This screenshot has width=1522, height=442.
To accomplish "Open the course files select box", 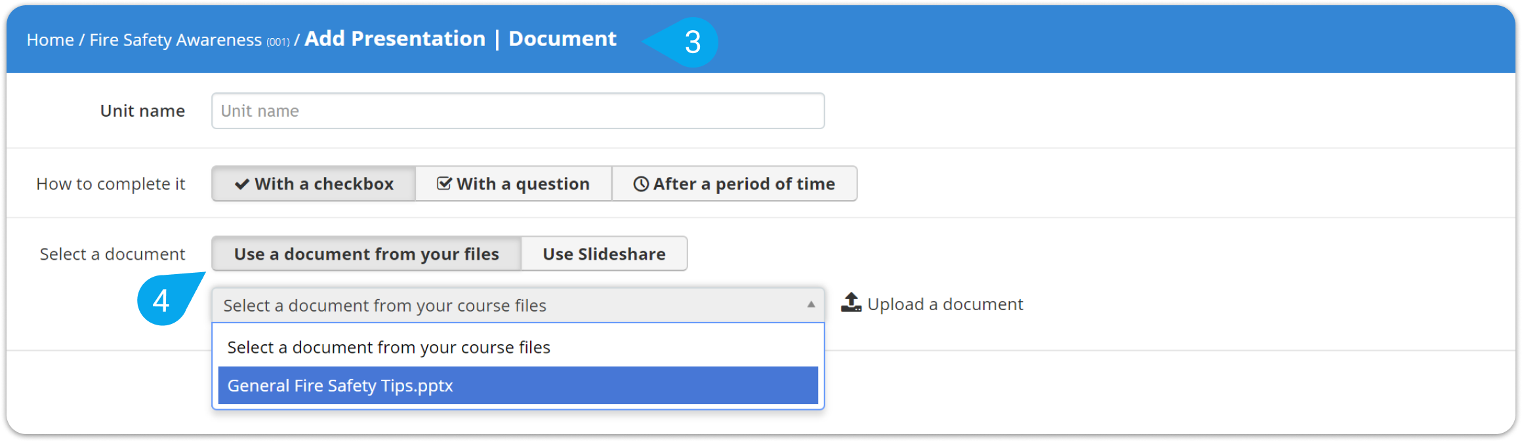I will coord(518,306).
